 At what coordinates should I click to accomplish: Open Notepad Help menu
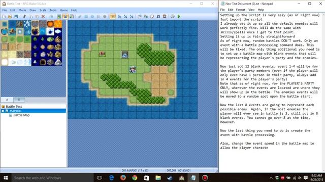pyautogui.click(x=261, y=10)
